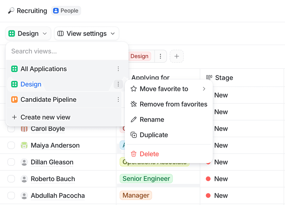Viewport: 285px width, 205px height.
Task: Click the Recruiting title text
Action: pyautogui.click(x=32, y=11)
